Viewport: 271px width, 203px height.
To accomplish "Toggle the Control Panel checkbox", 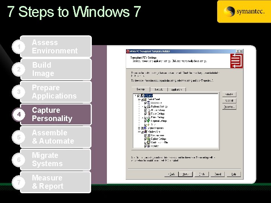I will [142, 99].
